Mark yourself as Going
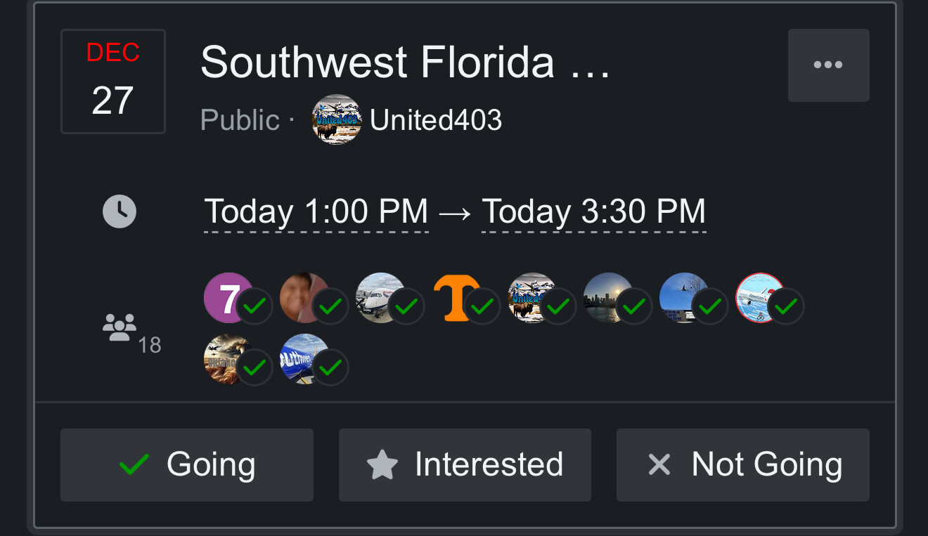This screenshot has width=928, height=536. pyautogui.click(x=187, y=465)
